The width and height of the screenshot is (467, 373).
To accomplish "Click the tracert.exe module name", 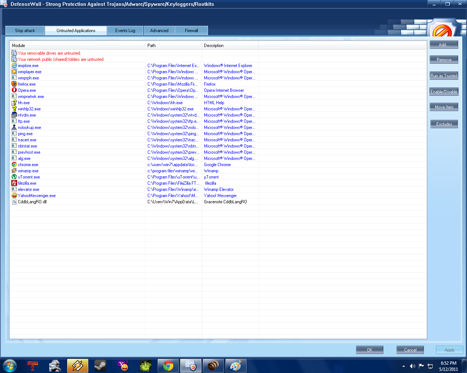I will point(27,140).
